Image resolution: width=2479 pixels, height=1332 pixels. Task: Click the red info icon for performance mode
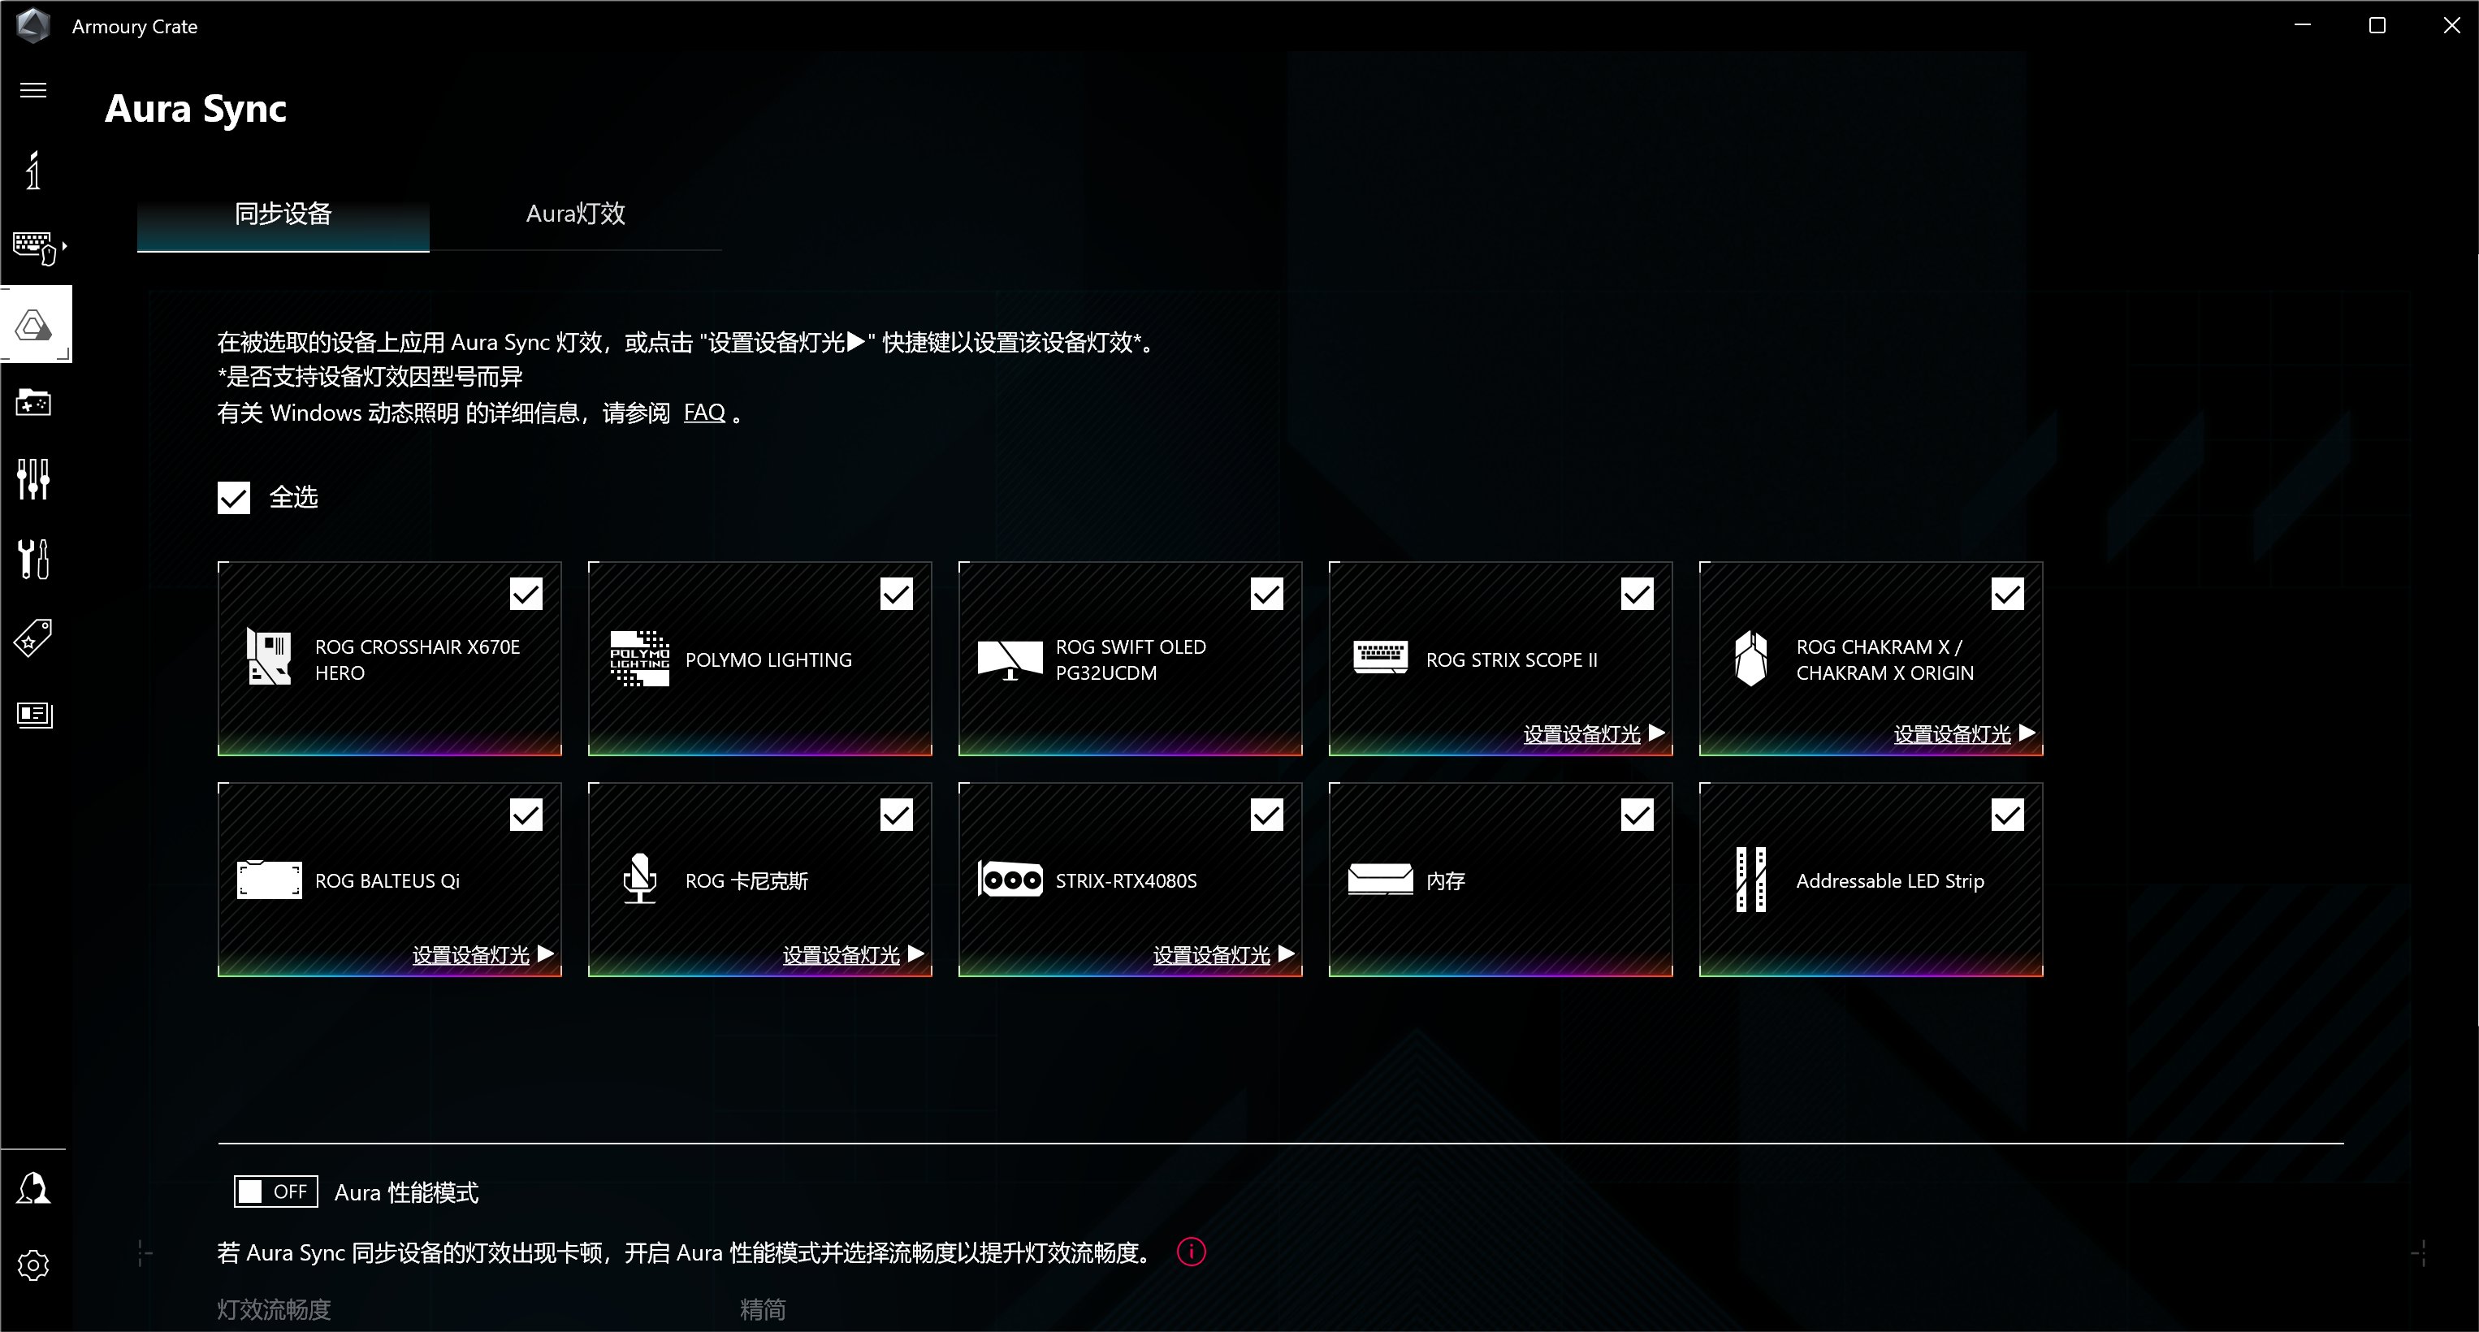pos(1192,1252)
